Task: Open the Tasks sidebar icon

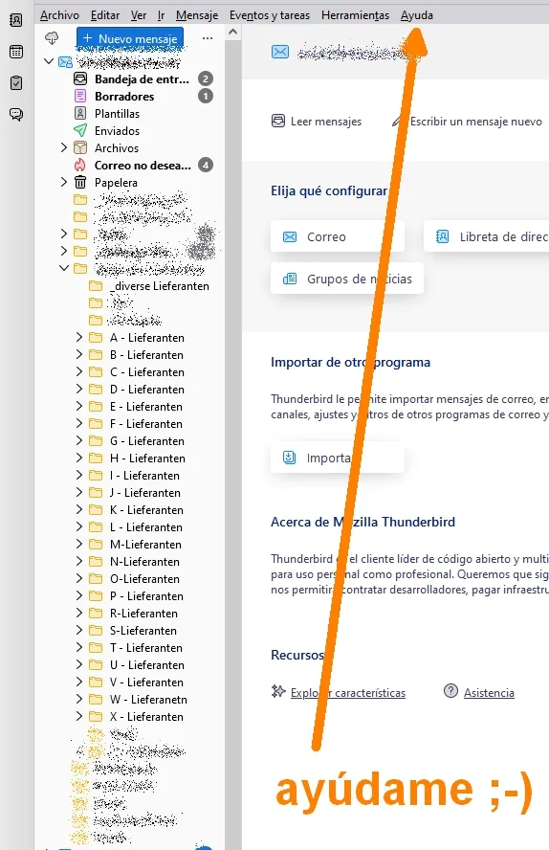Action: [16, 83]
